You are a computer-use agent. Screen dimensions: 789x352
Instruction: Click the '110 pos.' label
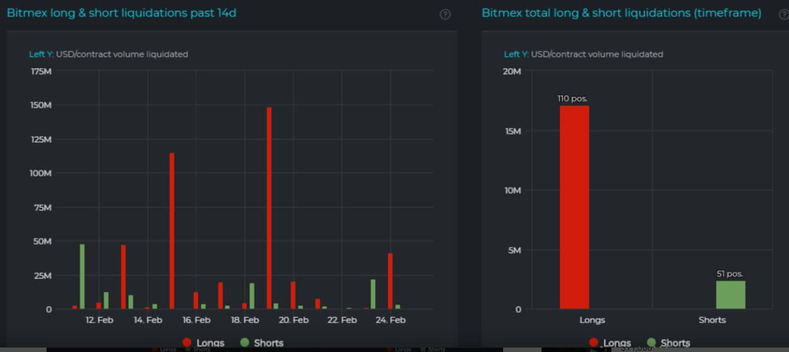pos(572,99)
